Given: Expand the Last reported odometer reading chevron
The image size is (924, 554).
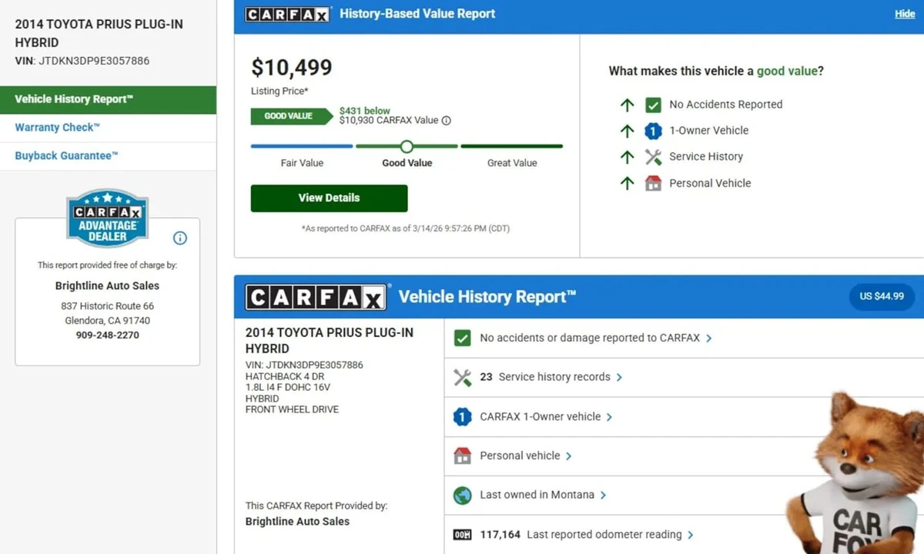Looking at the screenshot, I should pyautogui.click(x=690, y=535).
